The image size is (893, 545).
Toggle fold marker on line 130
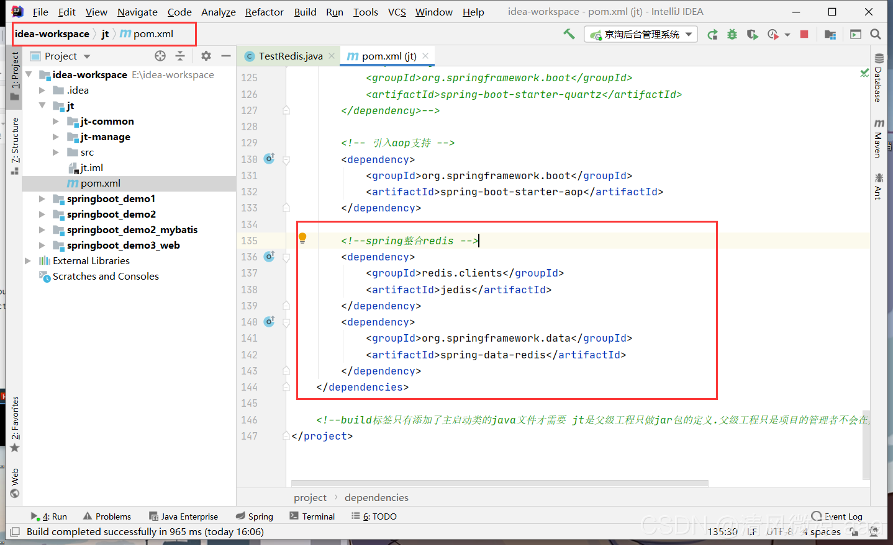pos(286,160)
